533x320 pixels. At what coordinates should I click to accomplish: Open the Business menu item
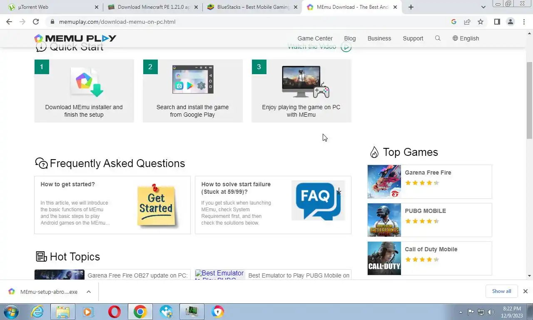click(379, 38)
